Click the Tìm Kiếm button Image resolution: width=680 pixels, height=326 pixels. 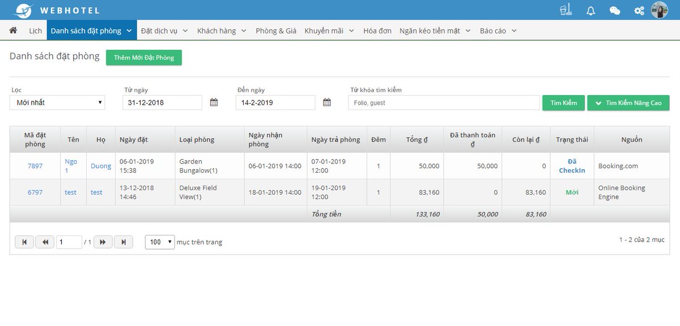564,102
